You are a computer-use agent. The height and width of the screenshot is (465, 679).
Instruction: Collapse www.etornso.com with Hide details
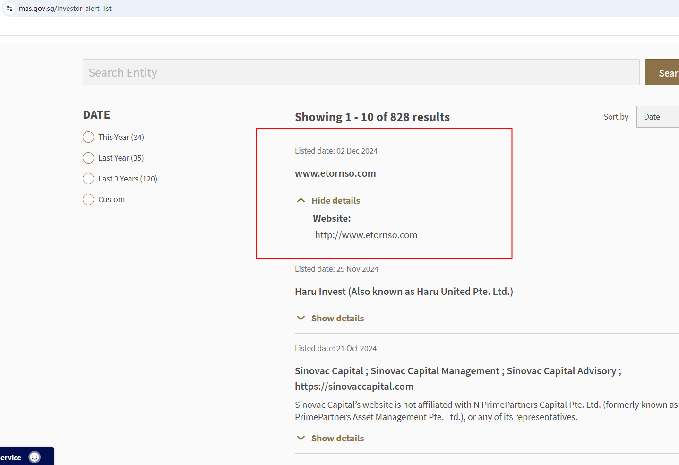click(x=335, y=200)
